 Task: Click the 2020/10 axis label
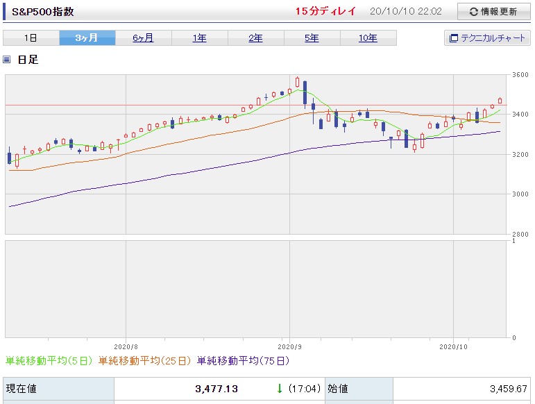pyautogui.click(x=453, y=346)
